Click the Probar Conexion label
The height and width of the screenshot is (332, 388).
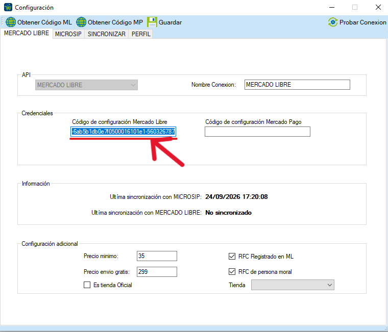click(x=363, y=22)
